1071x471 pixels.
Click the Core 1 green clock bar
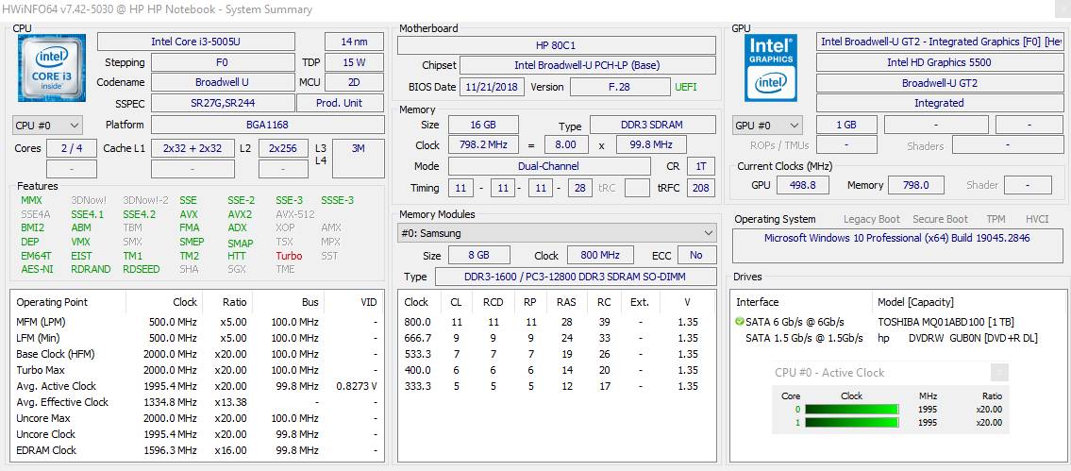[x=852, y=423]
